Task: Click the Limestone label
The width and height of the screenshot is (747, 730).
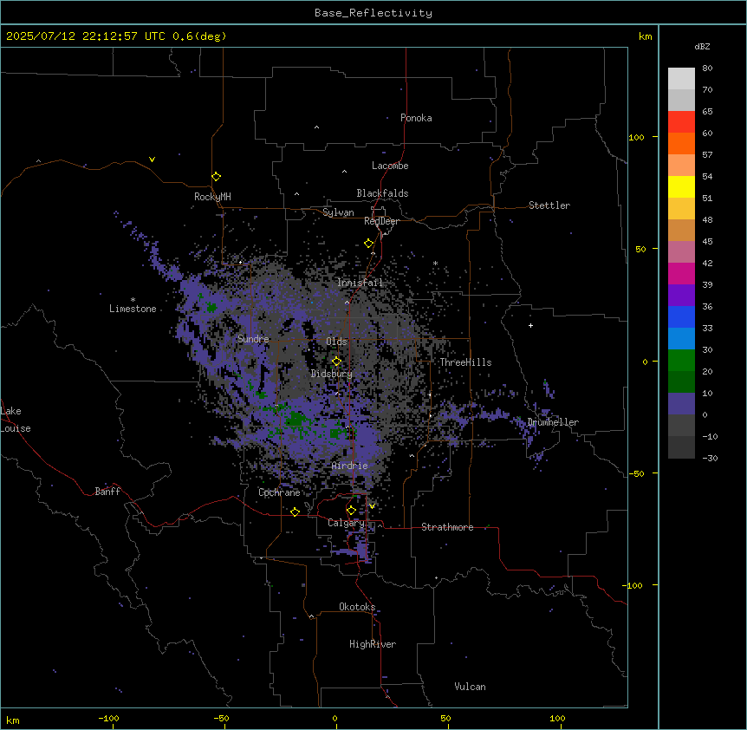Action: (x=133, y=309)
